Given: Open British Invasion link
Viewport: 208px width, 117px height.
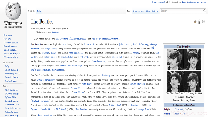Looking at the screenshot, I should coord(40,101).
